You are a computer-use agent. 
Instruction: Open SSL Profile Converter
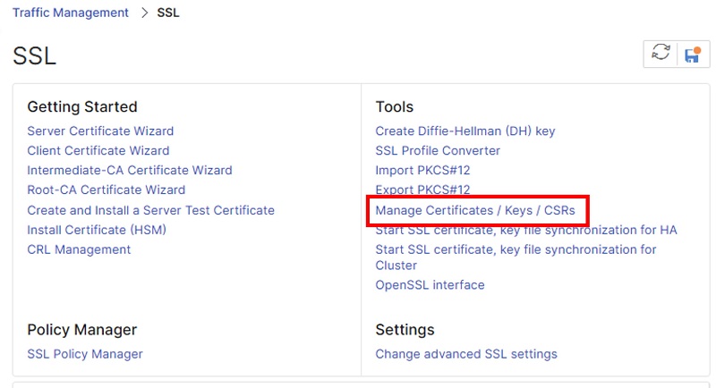click(438, 151)
